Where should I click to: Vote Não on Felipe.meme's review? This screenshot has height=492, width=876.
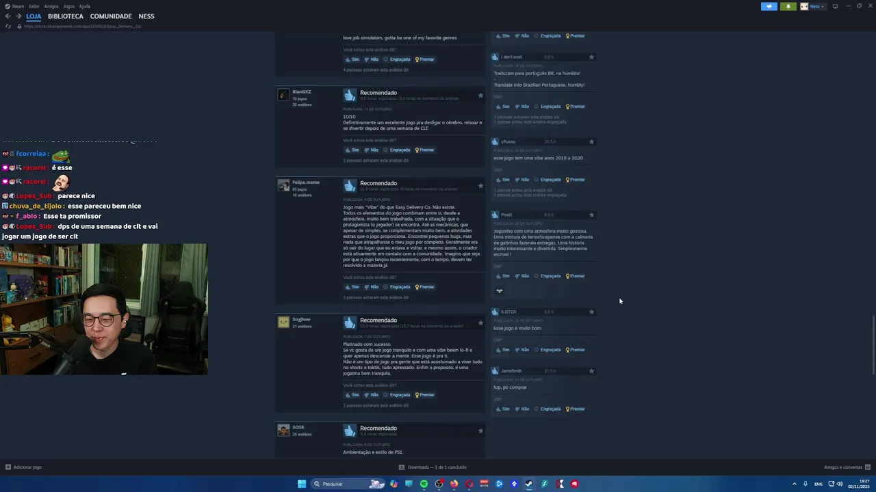371,287
